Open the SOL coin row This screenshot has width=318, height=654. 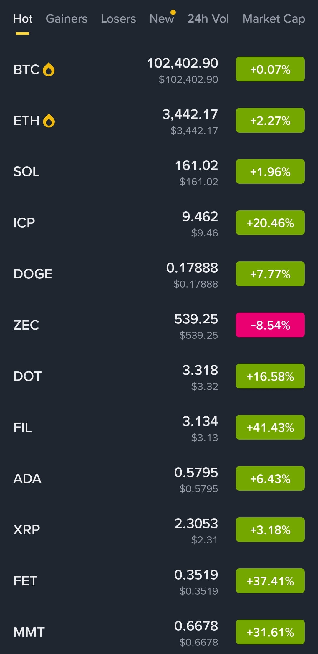[159, 172]
